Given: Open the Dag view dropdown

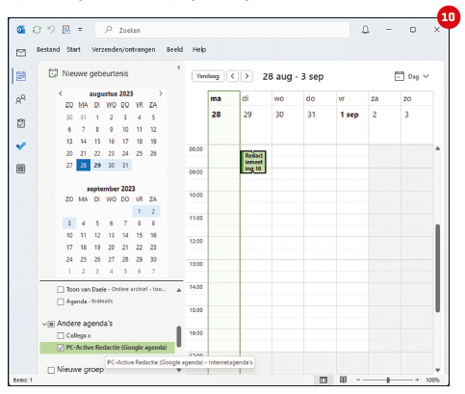Looking at the screenshot, I should pyautogui.click(x=412, y=76).
